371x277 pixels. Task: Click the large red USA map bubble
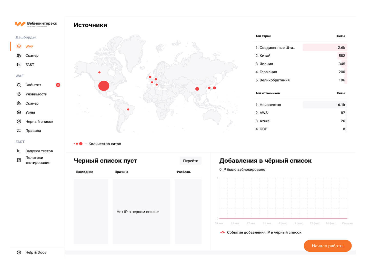[x=104, y=86]
